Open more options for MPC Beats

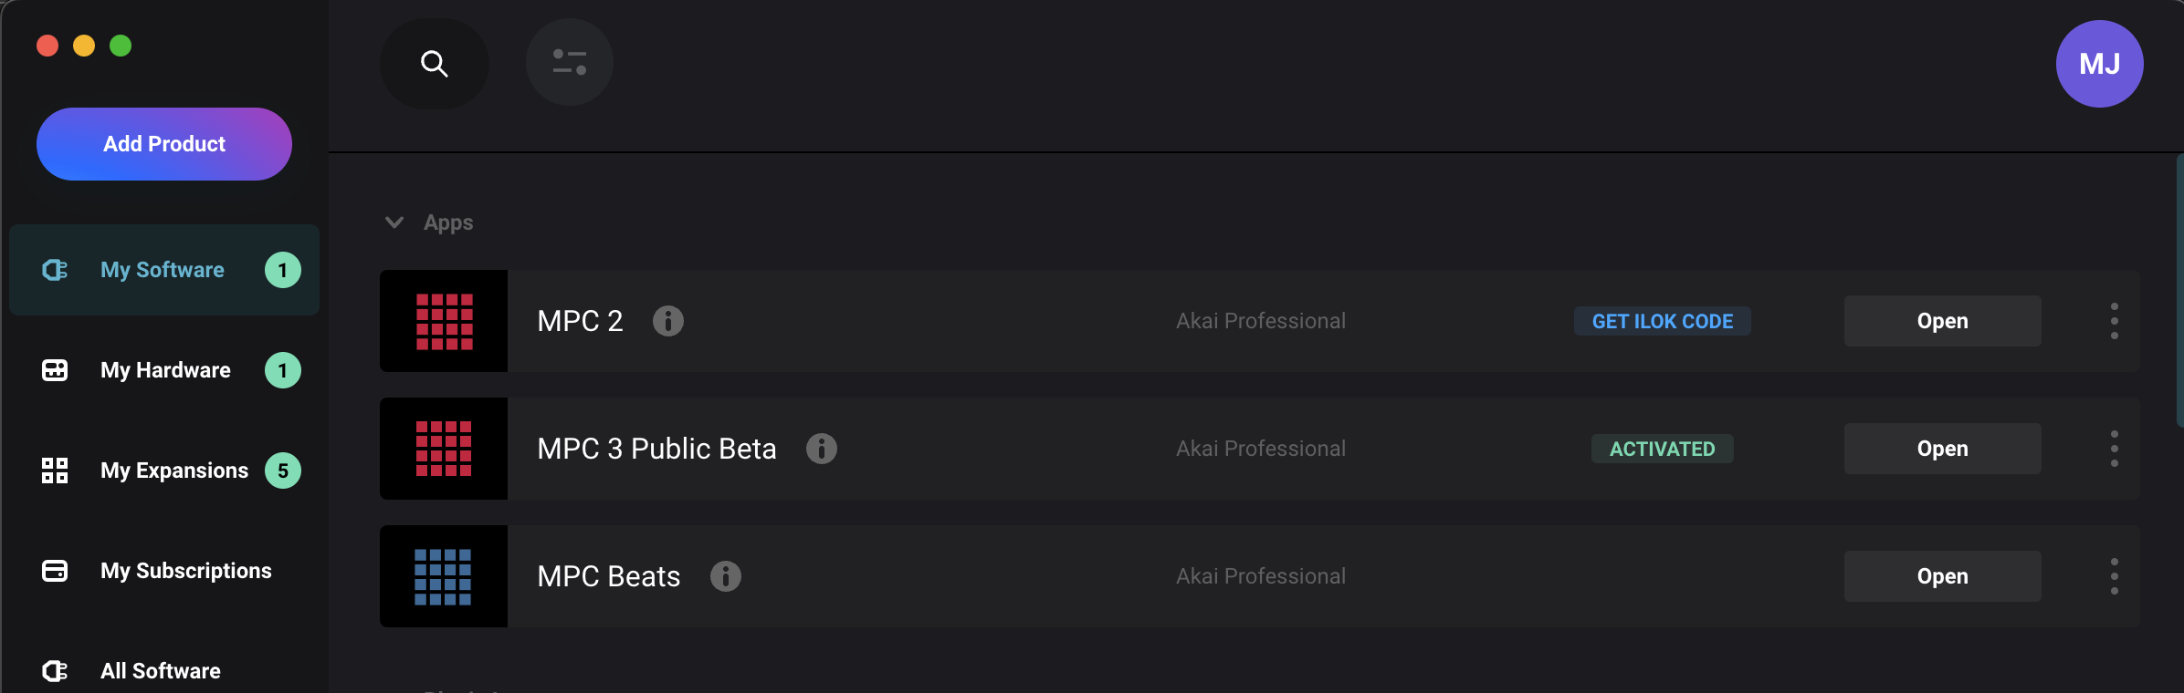pyautogui.click(x=2115, y=576)
